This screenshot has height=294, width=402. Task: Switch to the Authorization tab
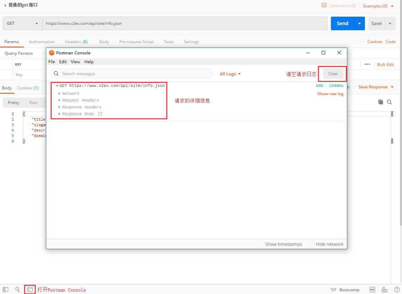(x=42, y=41)
